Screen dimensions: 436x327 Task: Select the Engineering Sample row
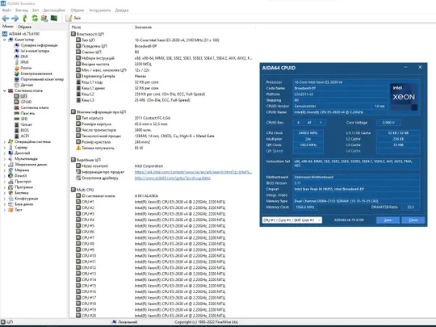[x=161, y=76]
